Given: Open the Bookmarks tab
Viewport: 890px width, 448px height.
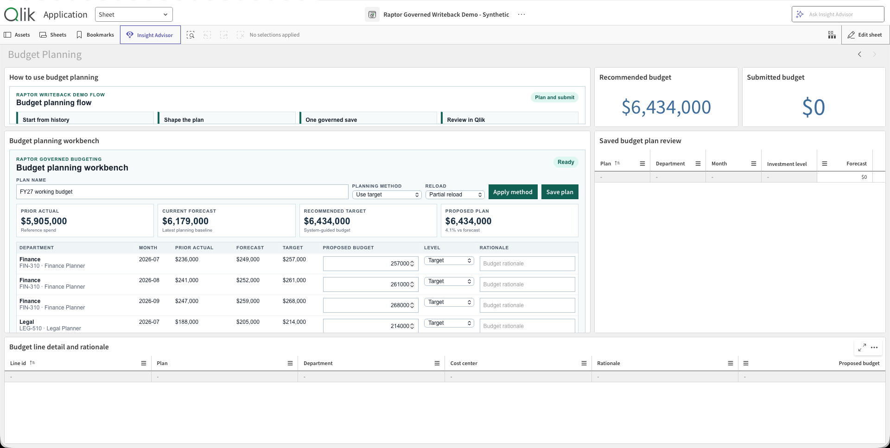Looking at the screenshot, I should (x=95, y=35).
